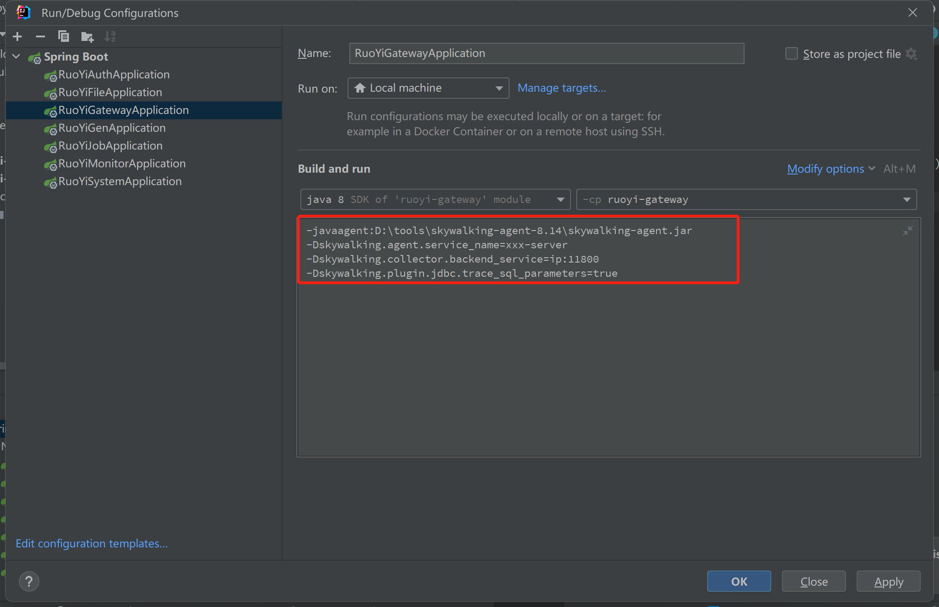Click the Spring Boot icon next to RuoYiGenApplication
This screenshot has height=607, width=939.
tap(50, 129)
